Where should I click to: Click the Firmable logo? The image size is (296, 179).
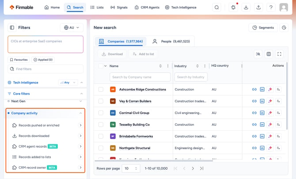point(21,7)
